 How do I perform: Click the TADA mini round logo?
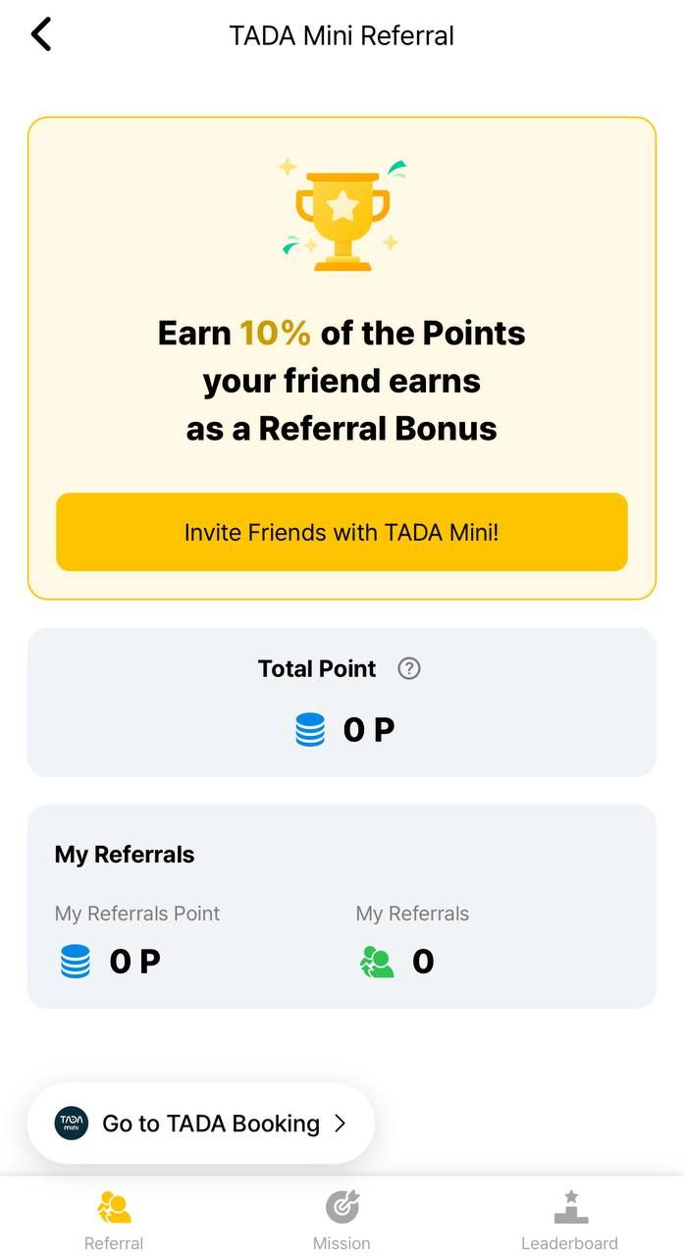tap(72, 1123)
